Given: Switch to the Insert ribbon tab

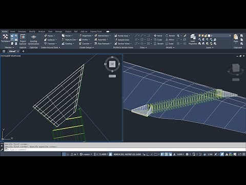Looking at the screenshot, I should pos(12,31).
